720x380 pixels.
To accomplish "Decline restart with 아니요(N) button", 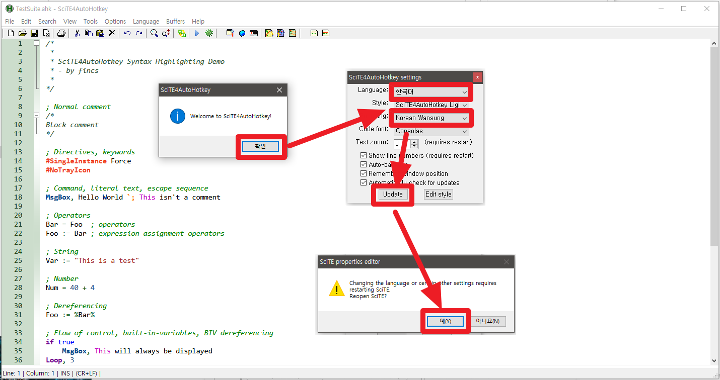I will pos(488,321).
